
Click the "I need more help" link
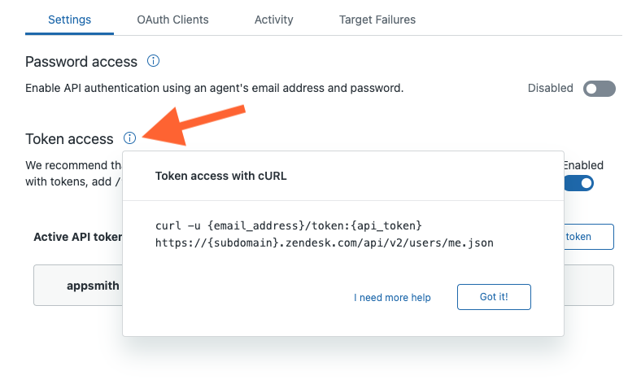click(x=392, y=298)
